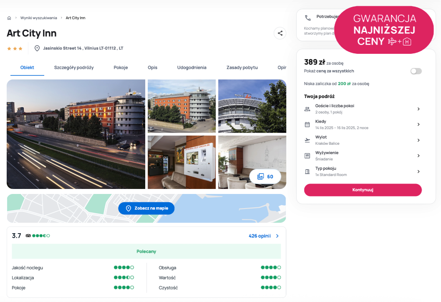Switch to the Pokoje tab
Image resolution: width=441 pixels, height=302 pixels.
pos(121,68)
